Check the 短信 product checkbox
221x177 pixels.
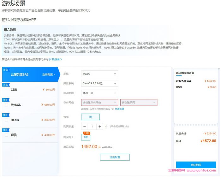click(7, 135)
